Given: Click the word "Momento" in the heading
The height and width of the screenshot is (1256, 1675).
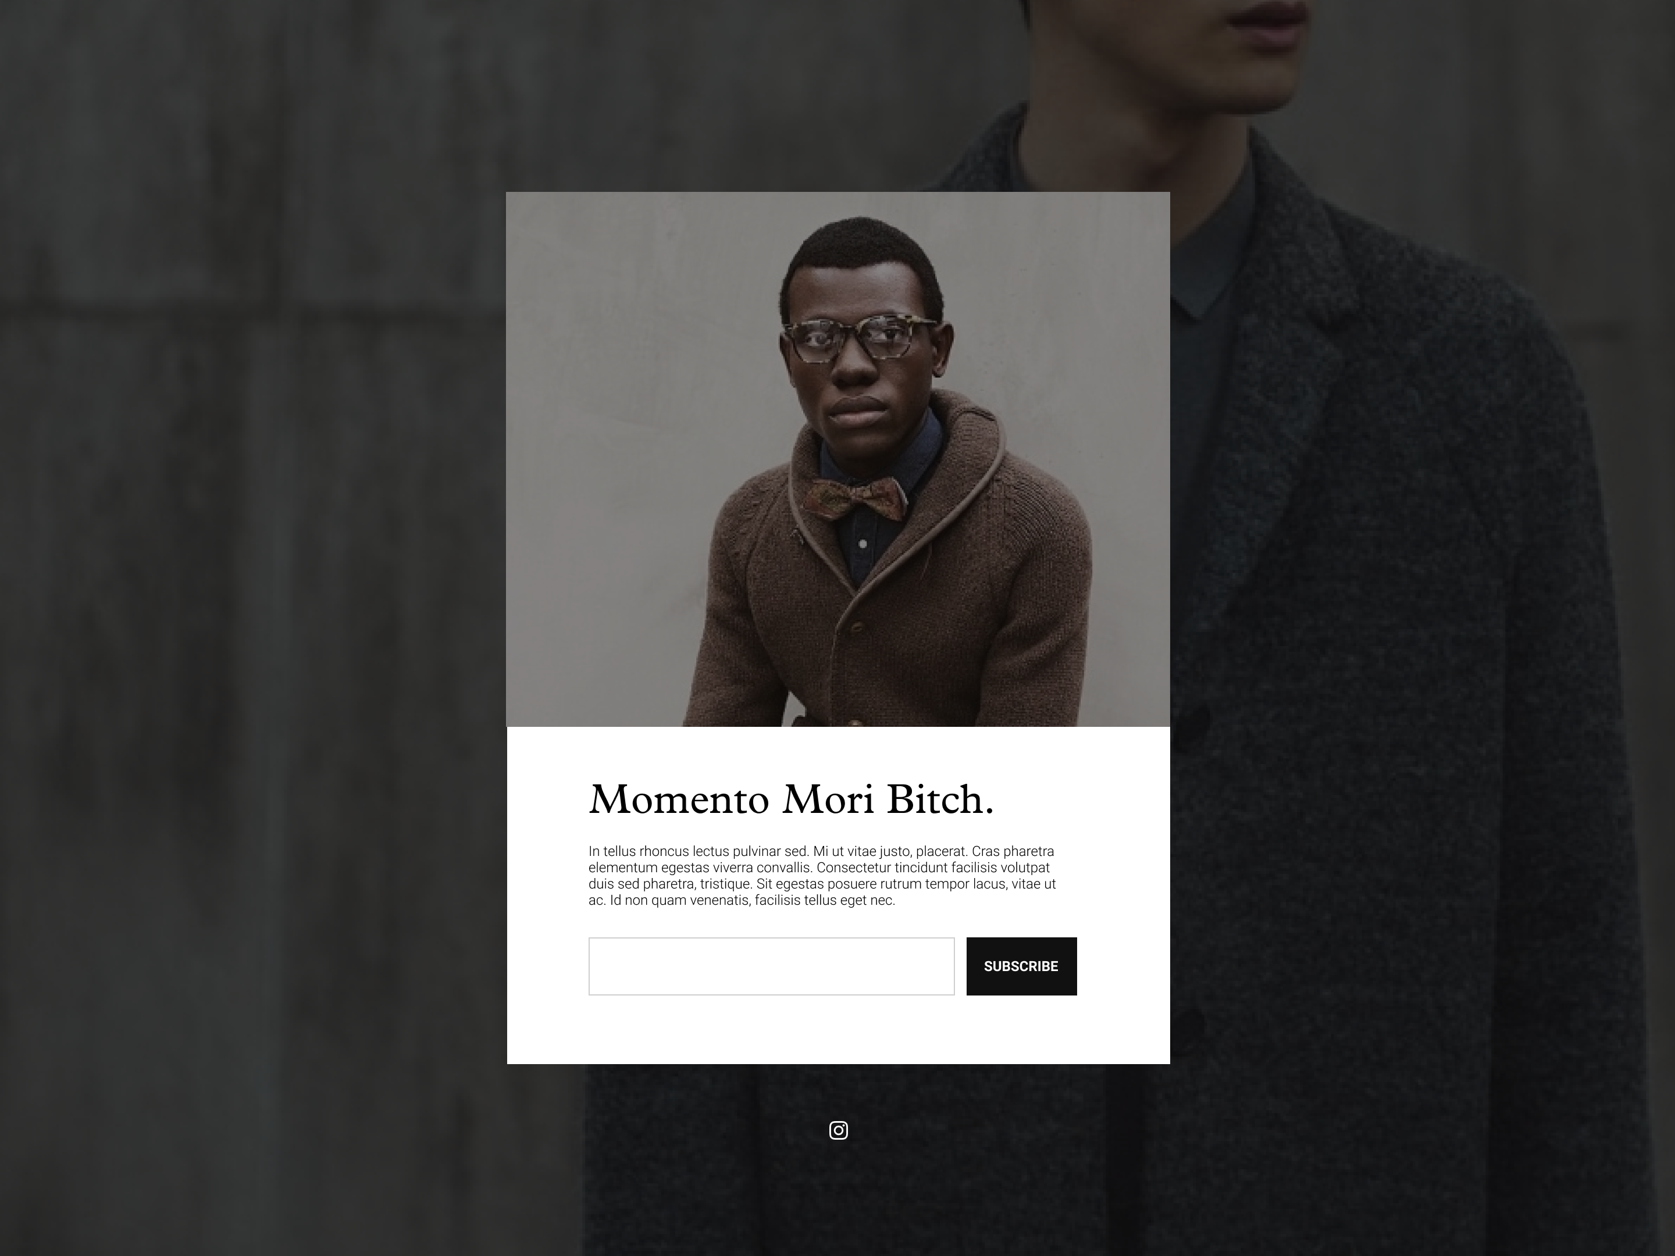Looking at the screenshot, I should click(679, 800).
